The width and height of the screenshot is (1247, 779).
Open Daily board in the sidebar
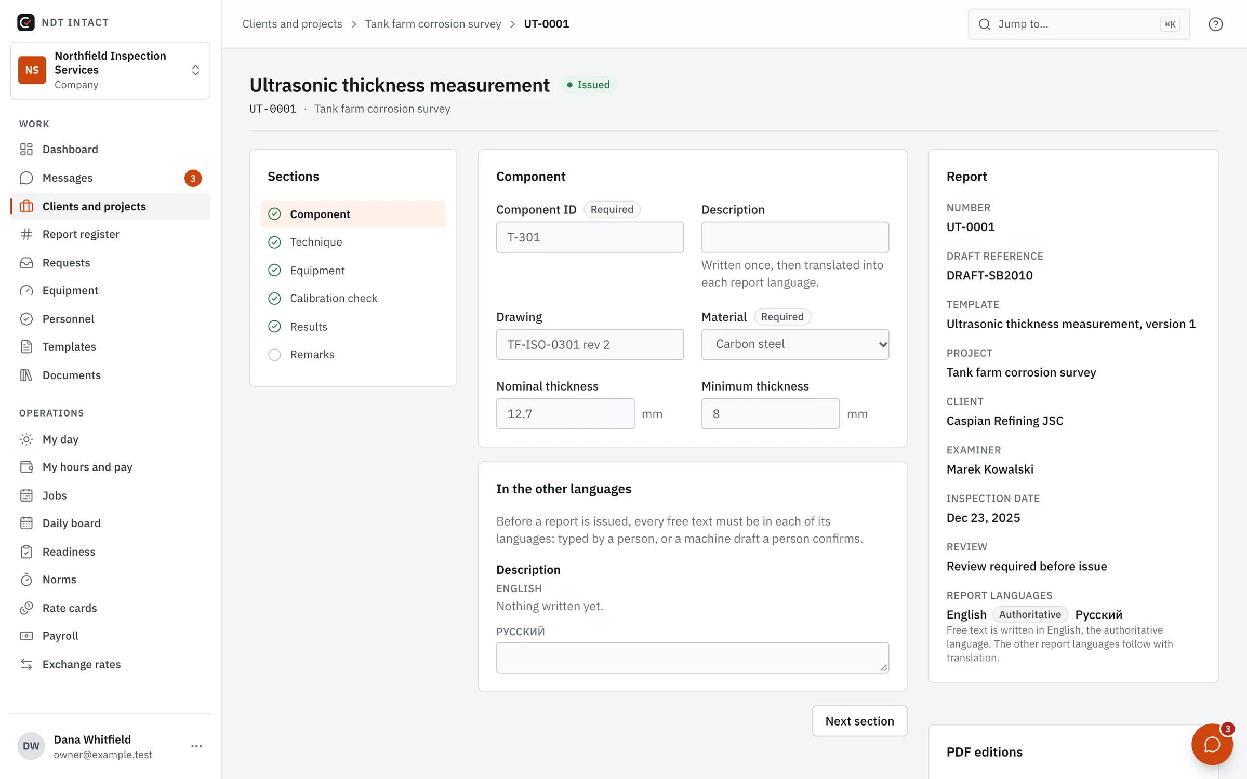[110, 523]
